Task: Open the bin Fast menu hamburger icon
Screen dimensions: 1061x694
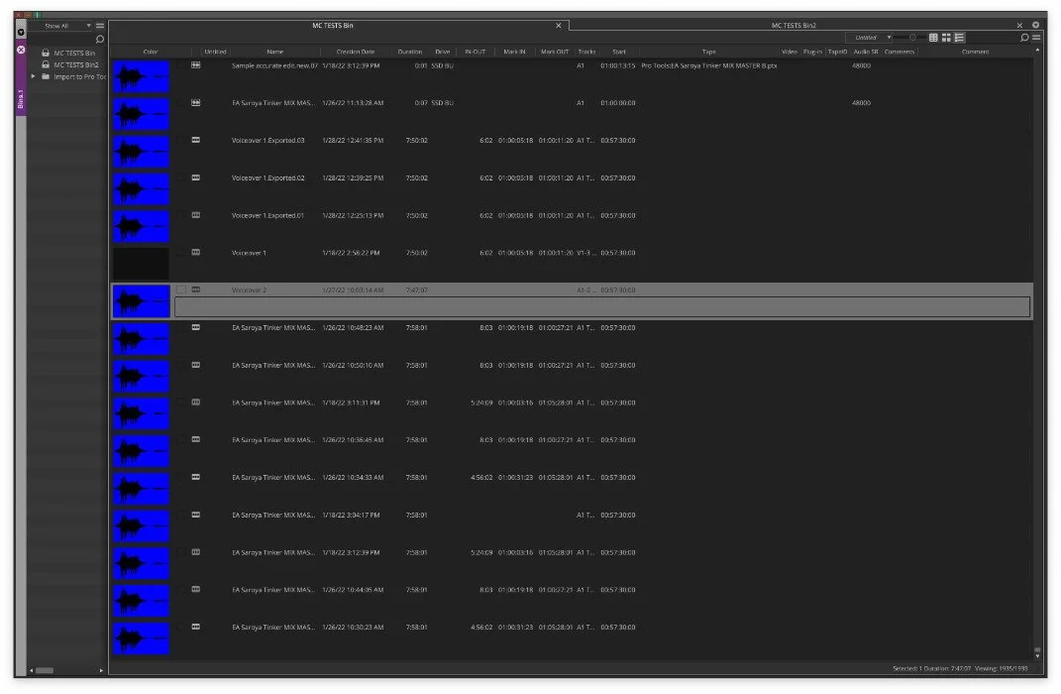Action: click(x=1037, y=37)
